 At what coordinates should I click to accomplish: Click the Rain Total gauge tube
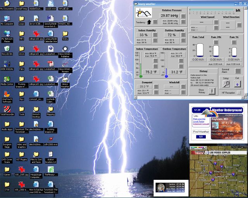200,50
